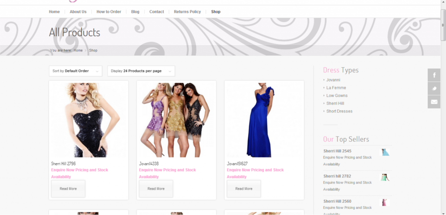The width and height of the screenshot is (446, 215).
Task: Click the scrollbar up arrow
Action: 443,3
